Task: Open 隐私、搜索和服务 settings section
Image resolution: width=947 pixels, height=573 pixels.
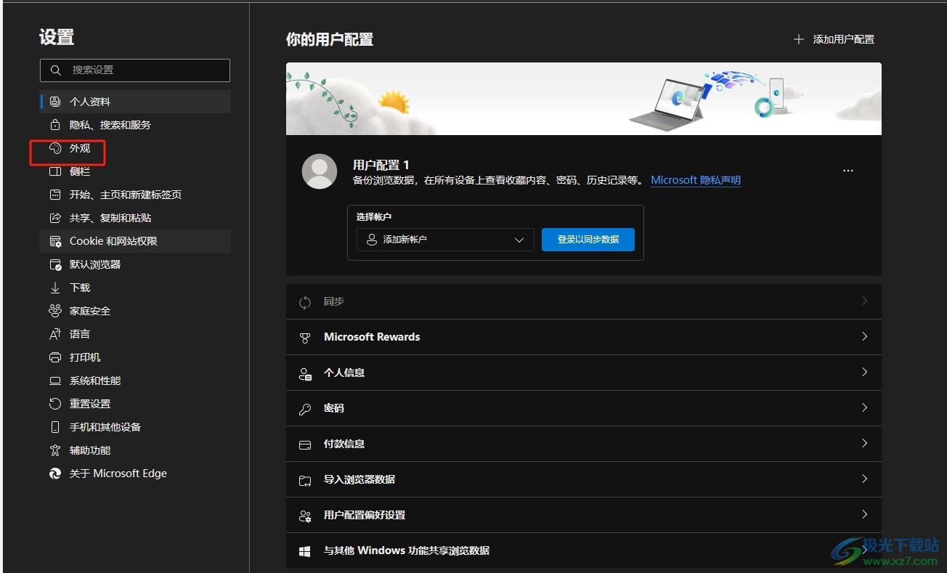Action: [x=135, y=125]
